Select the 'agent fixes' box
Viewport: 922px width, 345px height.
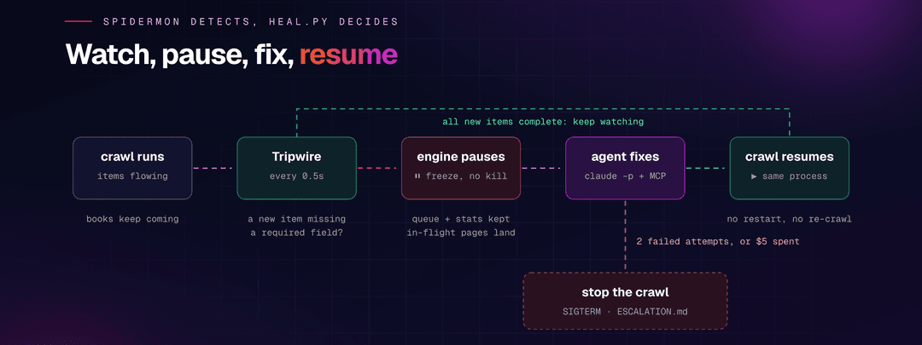(625, 168)
